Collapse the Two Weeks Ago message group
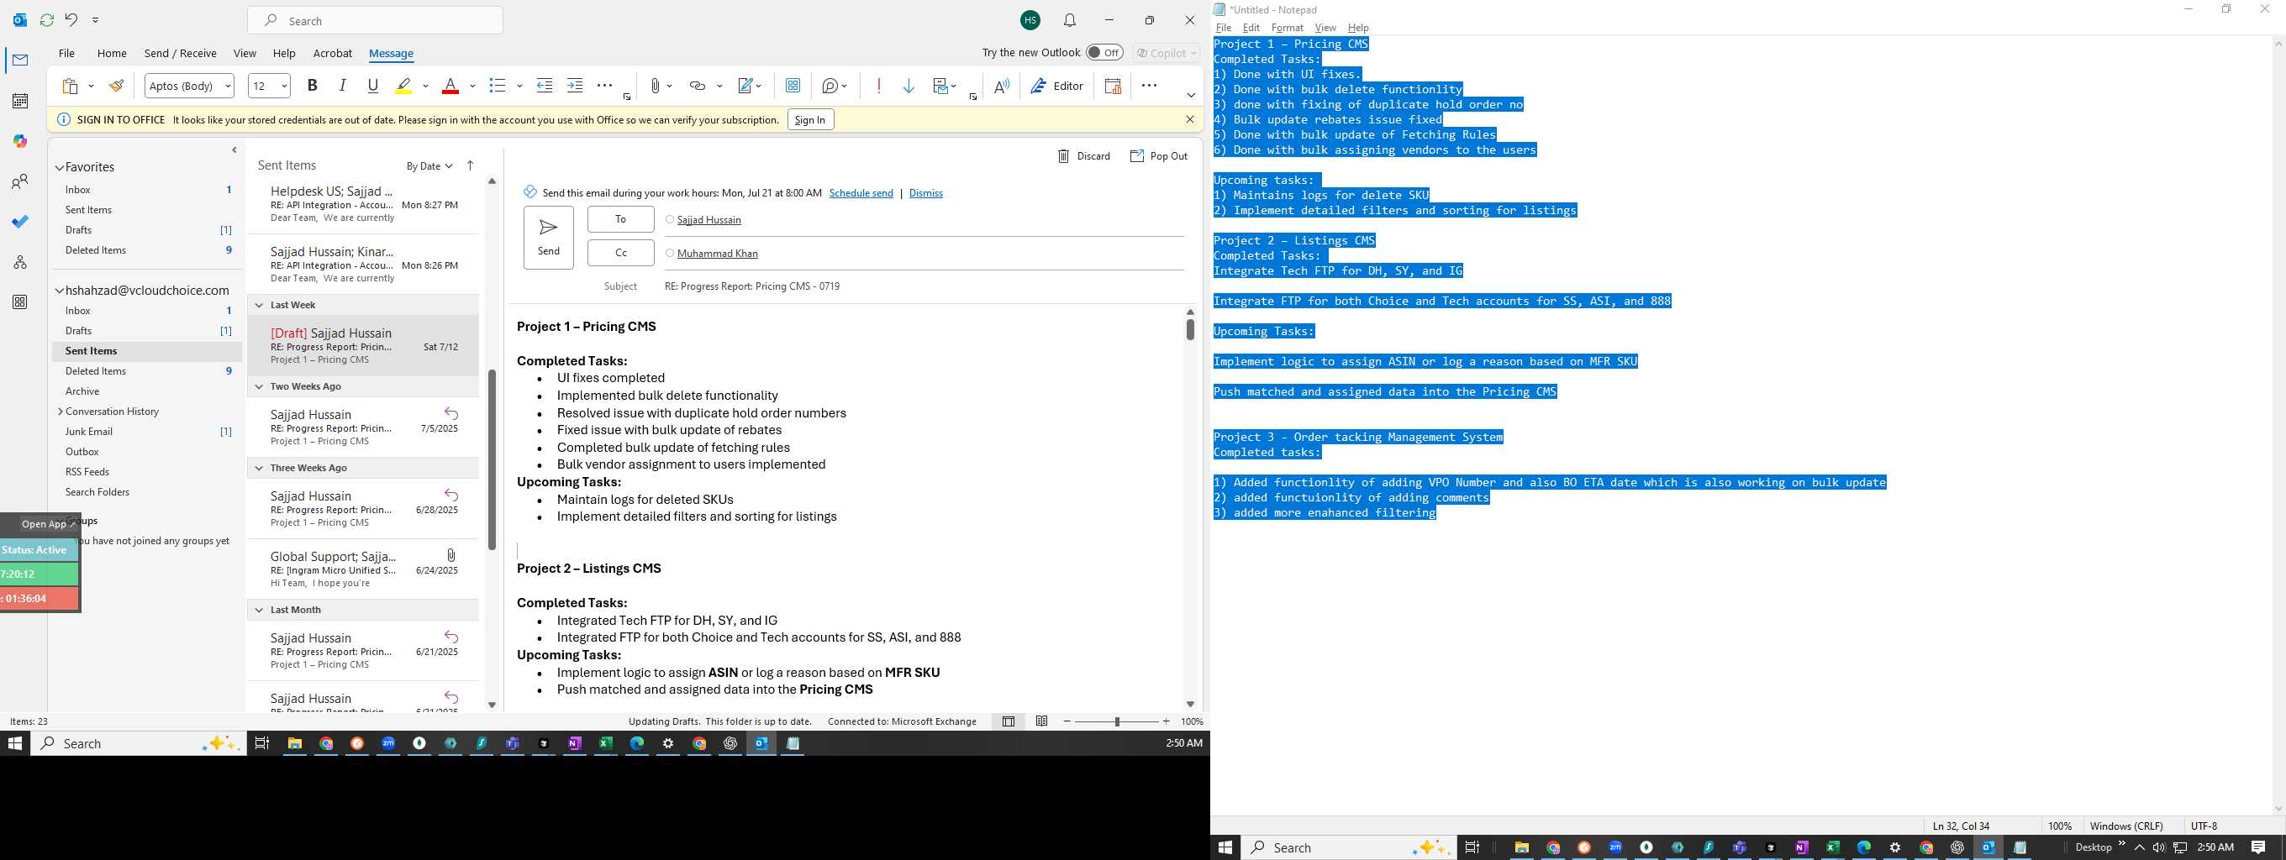 259,386
